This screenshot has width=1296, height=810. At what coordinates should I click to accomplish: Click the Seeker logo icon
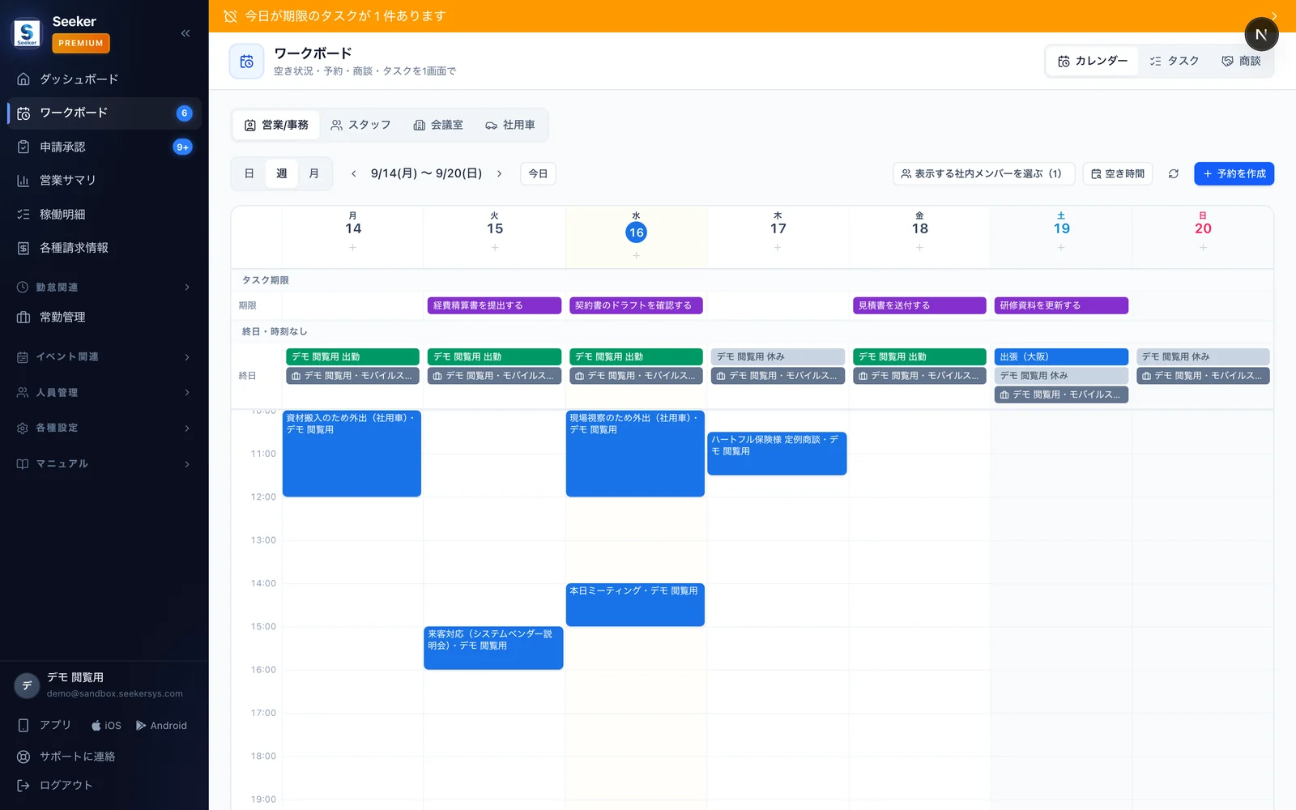pyautogui.click(x=27, y=32)
